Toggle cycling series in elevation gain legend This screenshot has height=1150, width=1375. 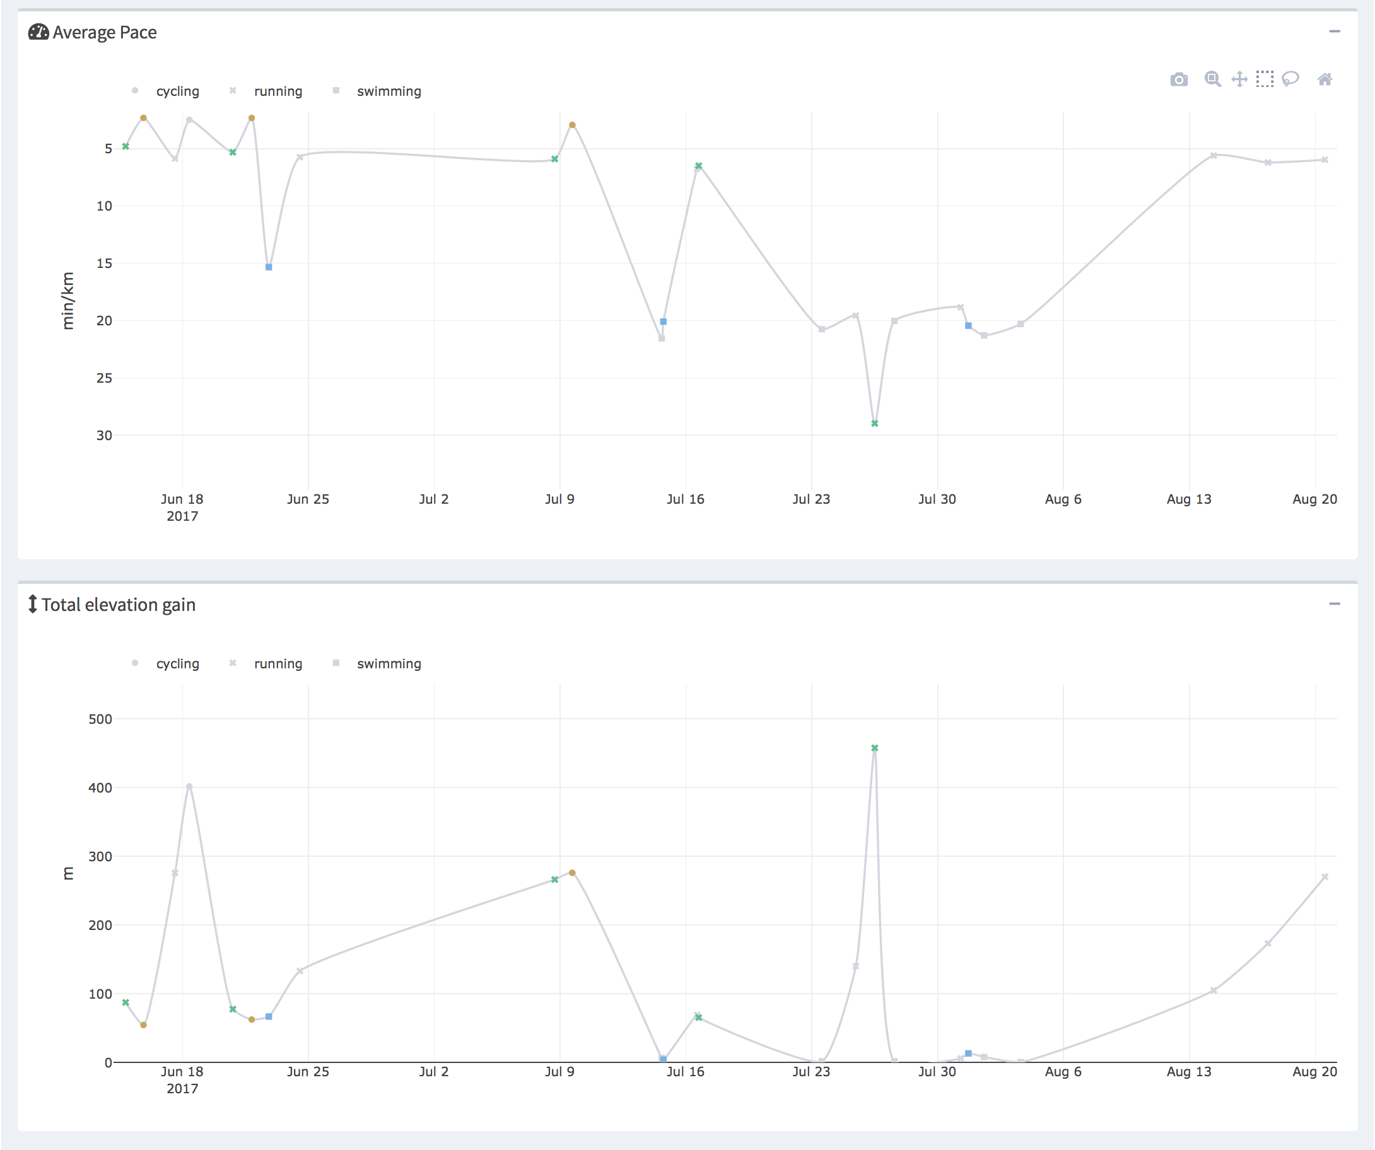pyautogui.click(x=177, y=663)
